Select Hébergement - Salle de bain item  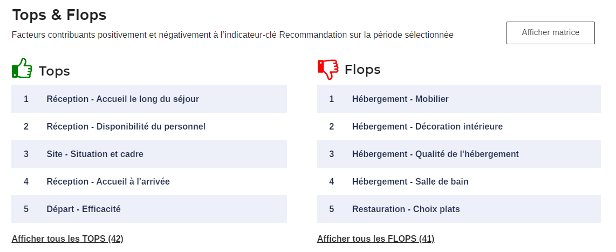pyautogui.click(x=410, y=181)
